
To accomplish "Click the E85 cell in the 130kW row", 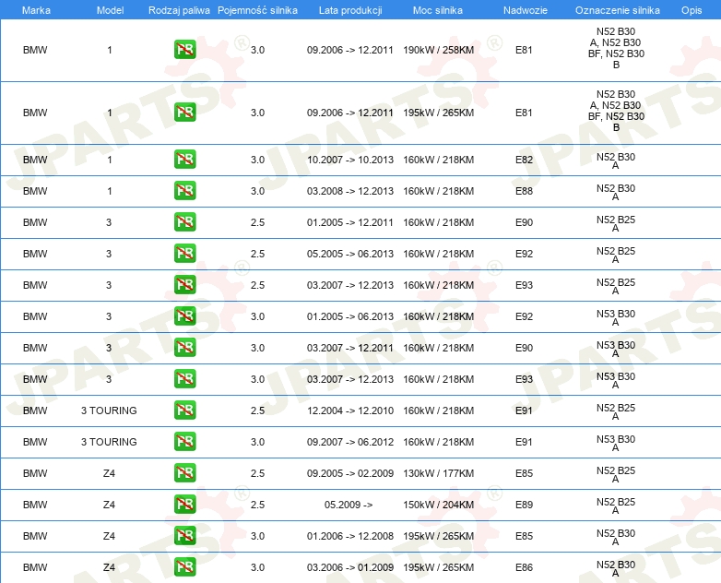I will click(x=524, y=473).
